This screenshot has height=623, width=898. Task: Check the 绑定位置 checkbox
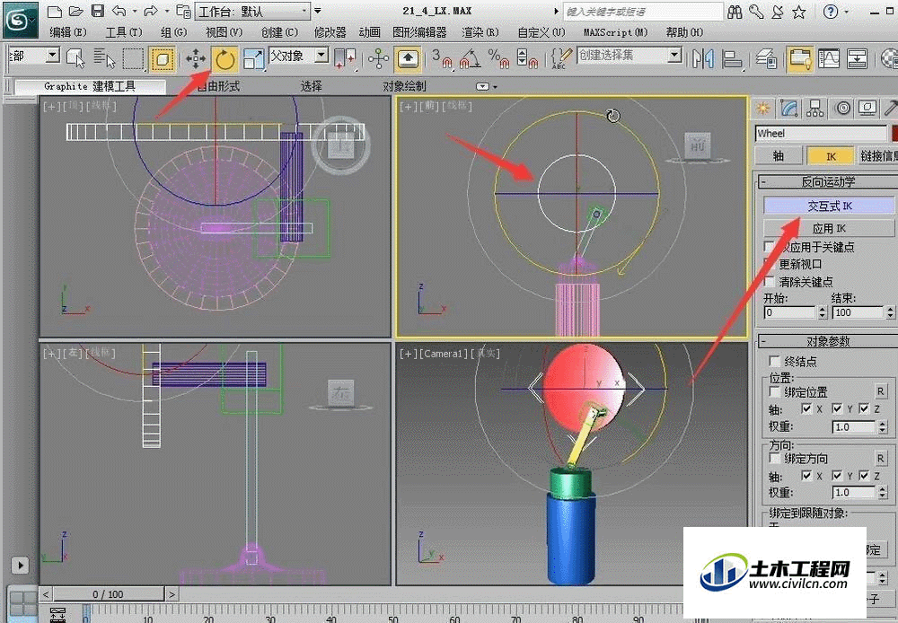coord(774,391)
